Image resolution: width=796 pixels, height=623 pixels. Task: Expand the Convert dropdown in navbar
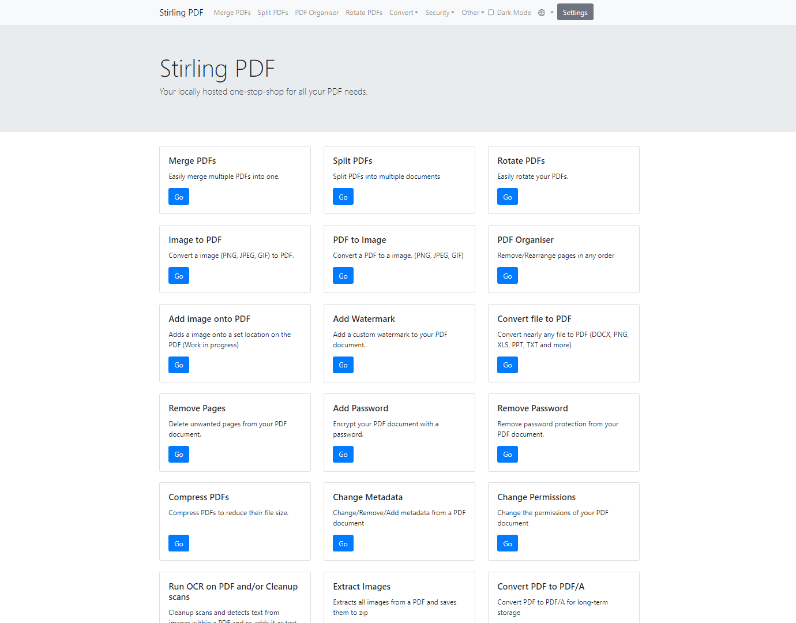[404, 13]
